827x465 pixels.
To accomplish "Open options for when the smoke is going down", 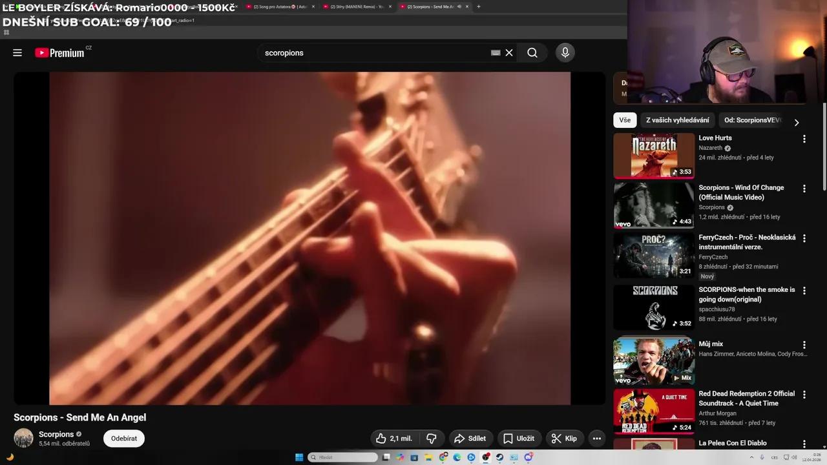I will 804,291.
